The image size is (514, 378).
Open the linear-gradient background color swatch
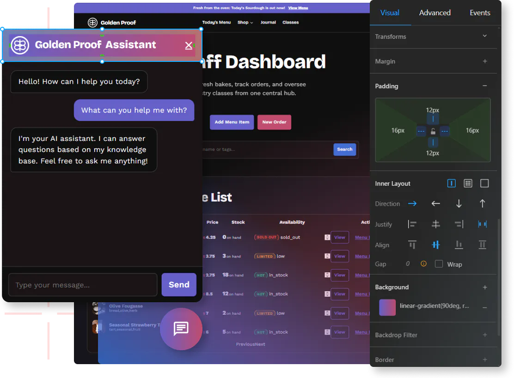click(x=387, y=307)
